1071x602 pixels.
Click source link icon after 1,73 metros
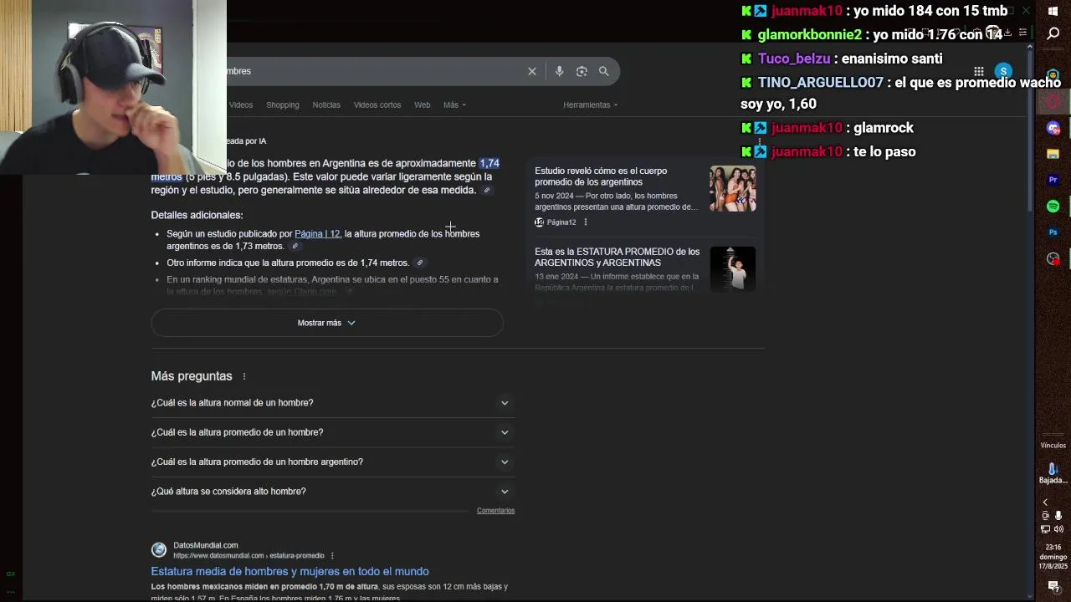[x=295, y=247]
